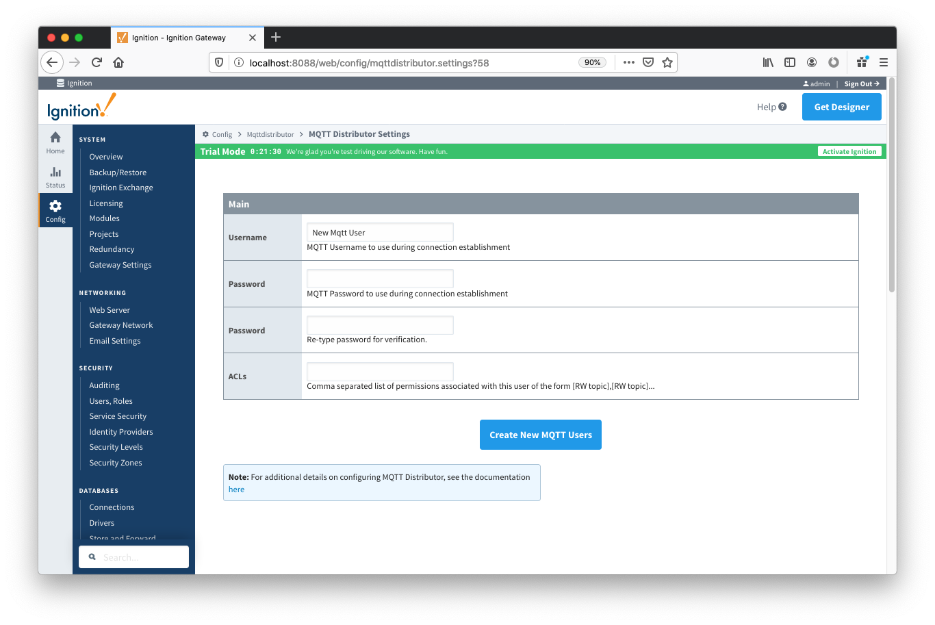Focus the ACLs input field
Viewport: 935px width, 625px height.
pos(380,372)
